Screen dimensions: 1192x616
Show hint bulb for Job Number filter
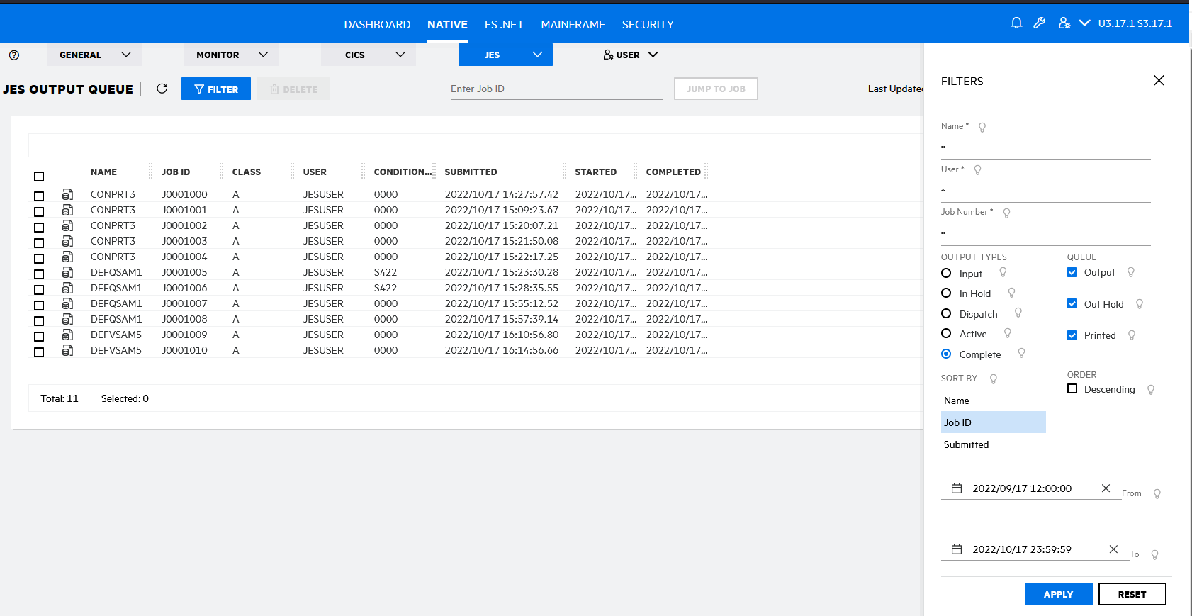click(1006, 213)
